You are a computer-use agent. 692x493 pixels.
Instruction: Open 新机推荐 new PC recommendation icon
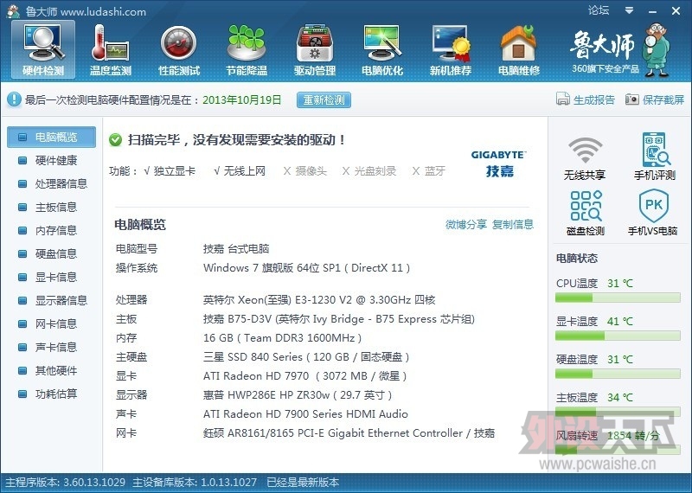[x=451, y=49]
